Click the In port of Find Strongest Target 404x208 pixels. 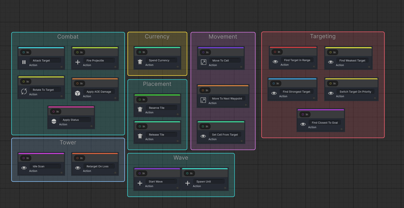(275, 84)
